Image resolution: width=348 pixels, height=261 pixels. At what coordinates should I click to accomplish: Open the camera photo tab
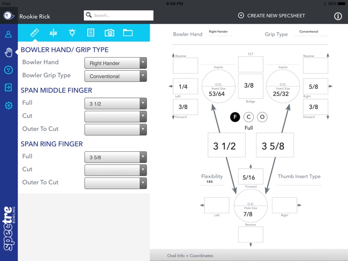click(x=110, y=33)
